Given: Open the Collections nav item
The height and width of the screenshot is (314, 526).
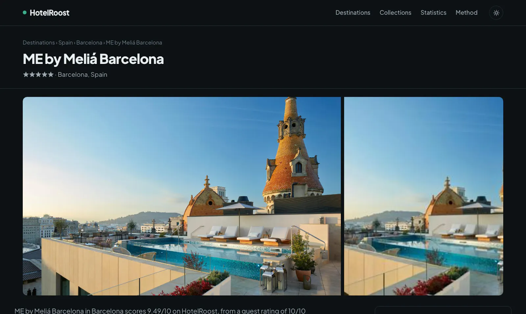Looking at the screenshot, I should (395, 12).
